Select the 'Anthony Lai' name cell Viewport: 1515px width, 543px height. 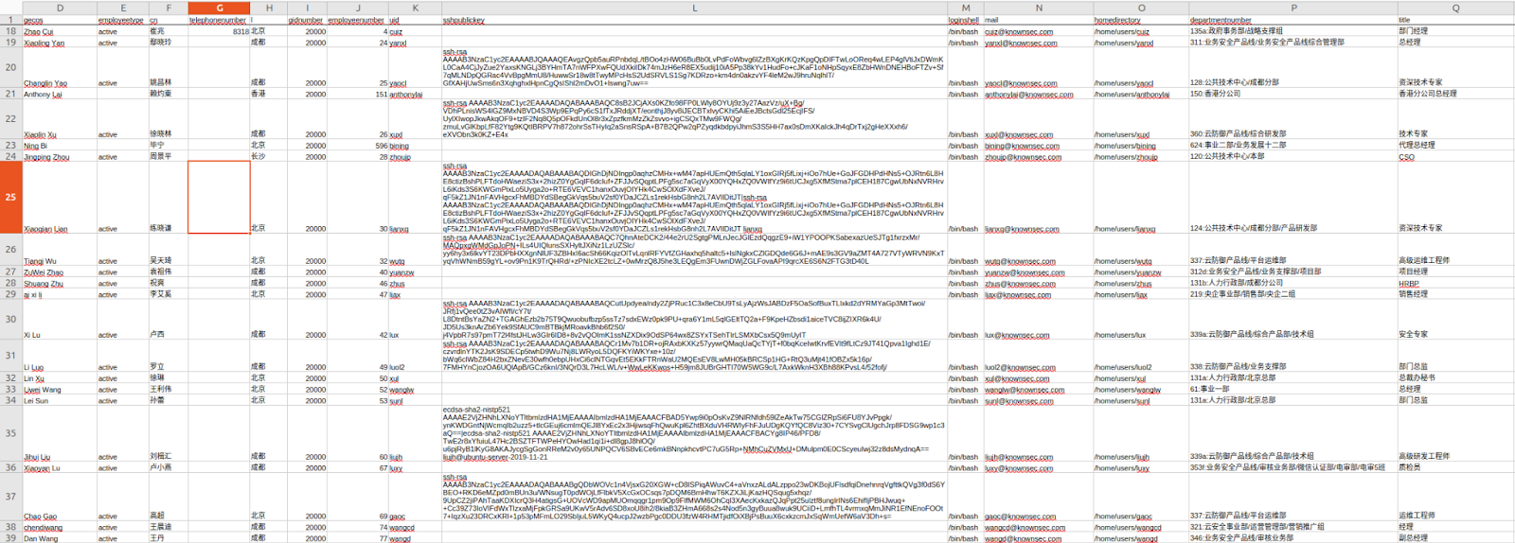click(x=43, y=95)
